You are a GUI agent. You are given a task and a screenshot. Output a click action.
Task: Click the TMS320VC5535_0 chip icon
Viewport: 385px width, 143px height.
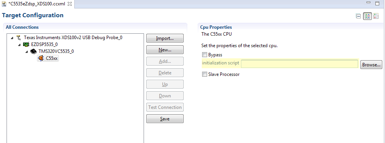click(33, 51)
